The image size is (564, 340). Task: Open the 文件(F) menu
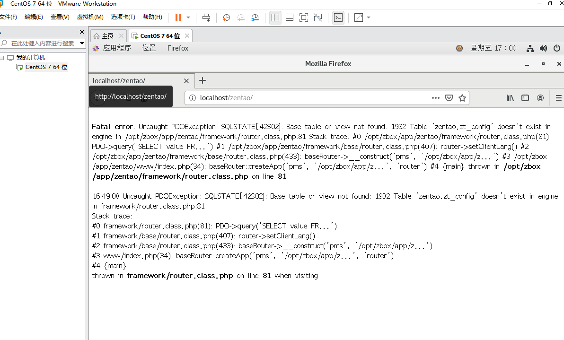8,17
